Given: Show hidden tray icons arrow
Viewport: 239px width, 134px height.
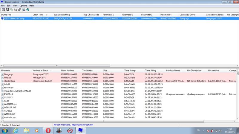Looking at the screenshot, I should point(204,131).
